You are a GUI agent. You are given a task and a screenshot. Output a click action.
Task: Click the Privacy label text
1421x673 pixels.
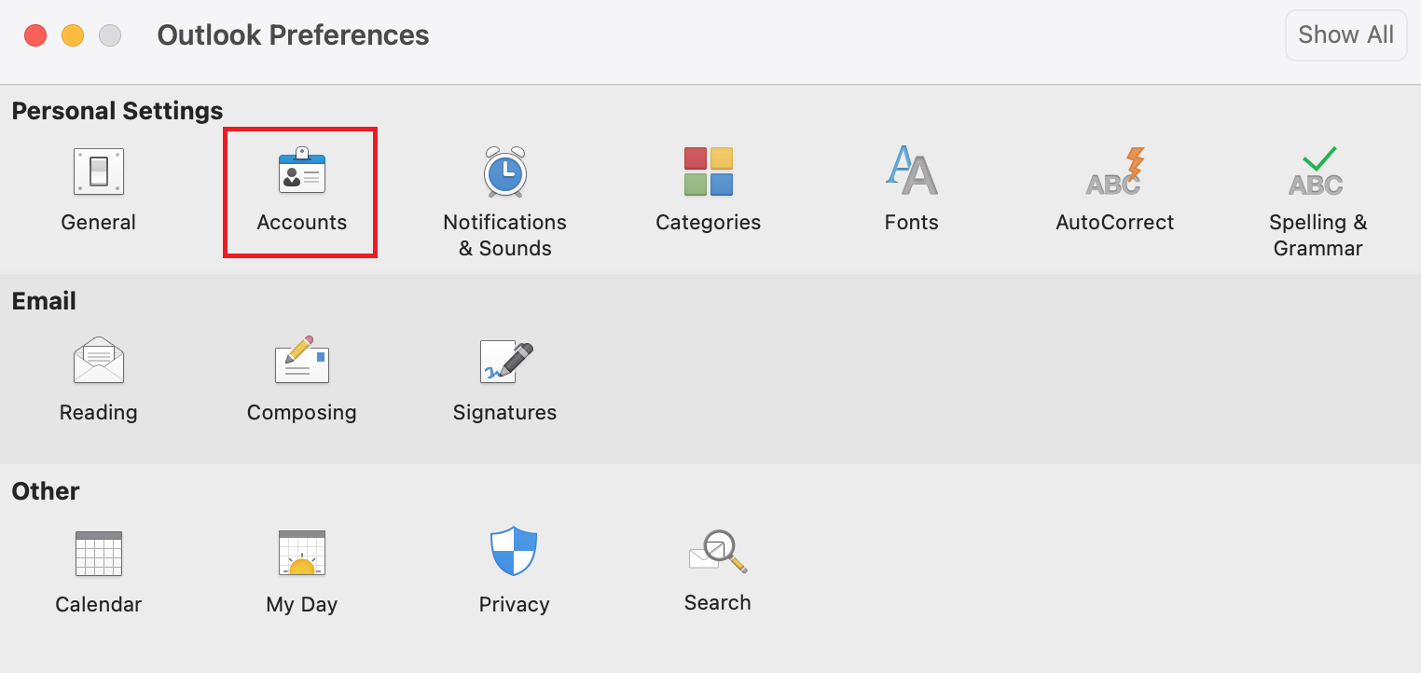coord(514,605)
